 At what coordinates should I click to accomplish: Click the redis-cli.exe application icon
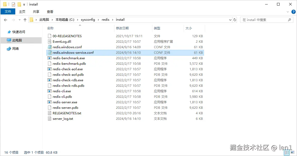click(50, 91)
